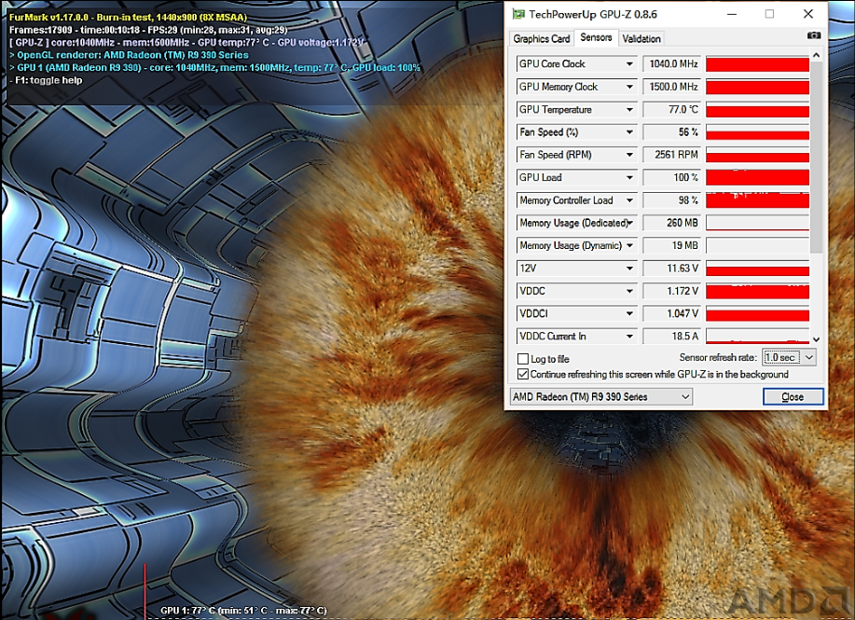Open GPU Core Clock sensor dropdown

[629, 63]
